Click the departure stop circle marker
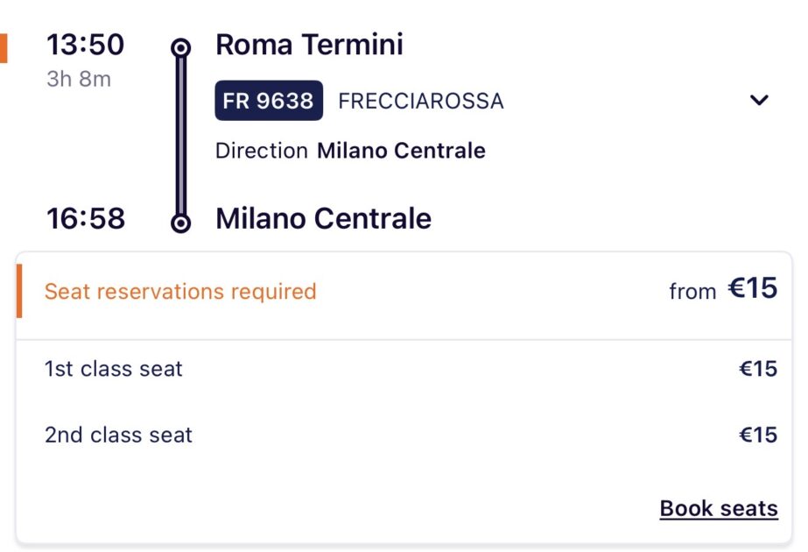808x552 pixels. [x=180, y=48]
